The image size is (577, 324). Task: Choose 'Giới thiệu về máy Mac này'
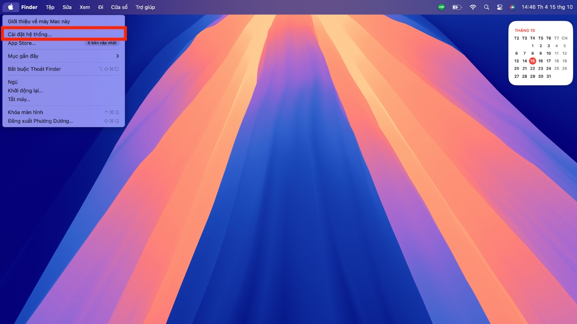pyautogui.click(x=39, y=22)
